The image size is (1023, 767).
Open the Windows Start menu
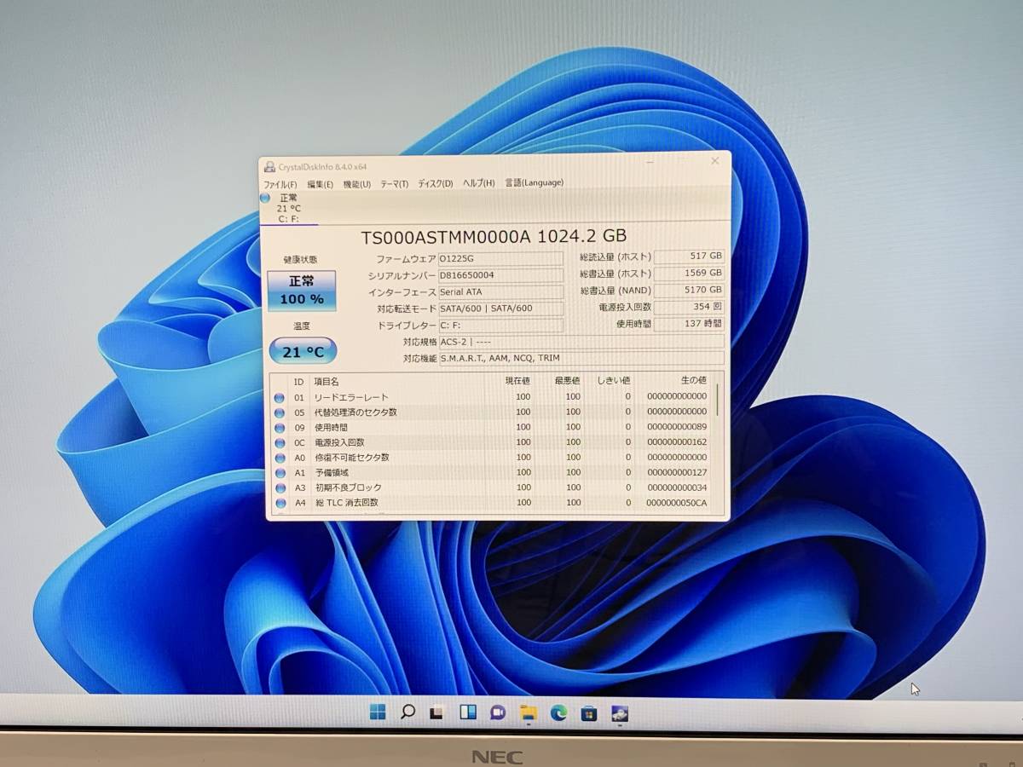tap(378, 712)
